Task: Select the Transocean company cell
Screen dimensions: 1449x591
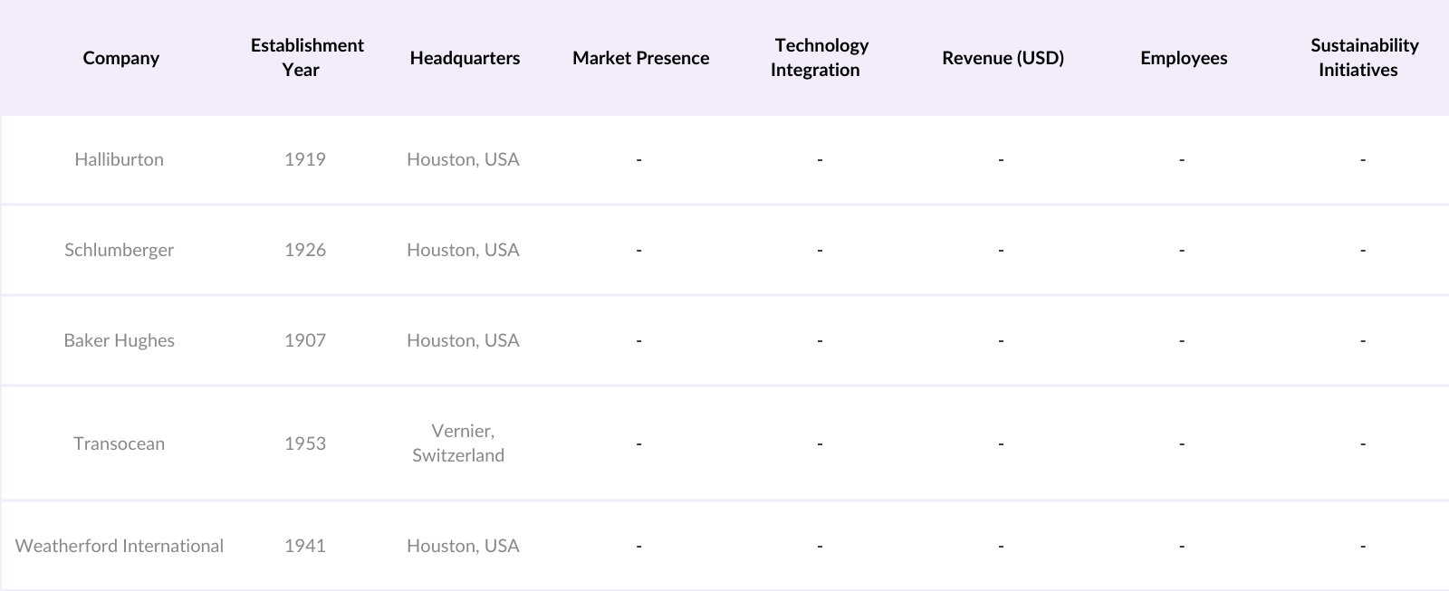Action: coord(119,443)
